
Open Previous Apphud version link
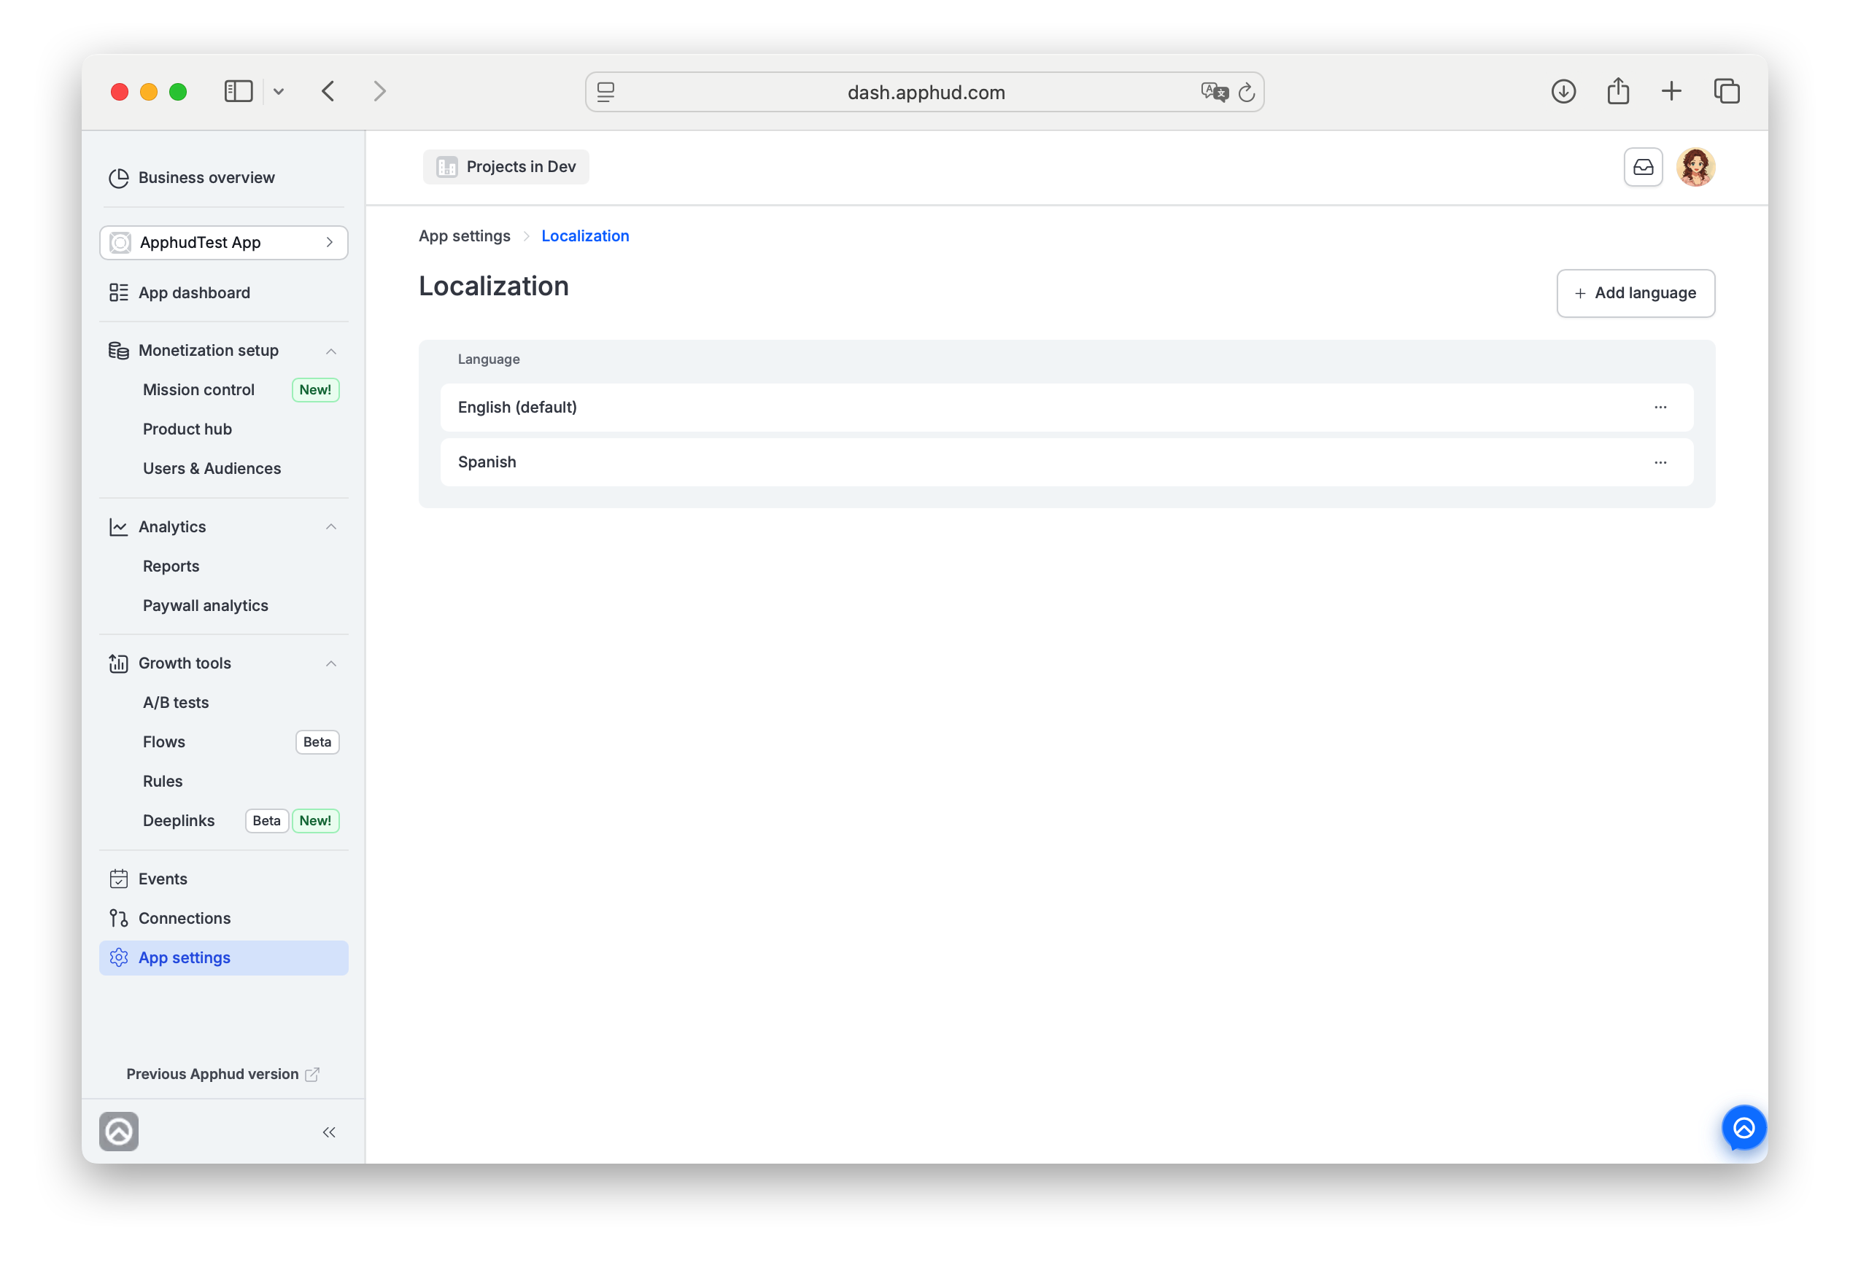[212, 1075]
